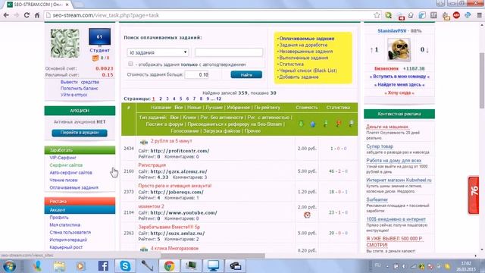The height and width of the screenshot is (273, 485).
Task: Click ad link 'Деньги на машинах'
Action: click(387, 127)
